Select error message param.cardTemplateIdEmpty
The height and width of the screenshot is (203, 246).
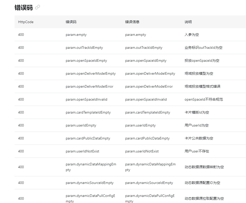click(148, 113)
